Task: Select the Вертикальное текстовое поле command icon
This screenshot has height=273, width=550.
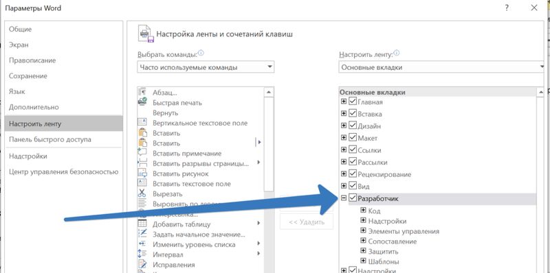Action: (x=142, y=123)
